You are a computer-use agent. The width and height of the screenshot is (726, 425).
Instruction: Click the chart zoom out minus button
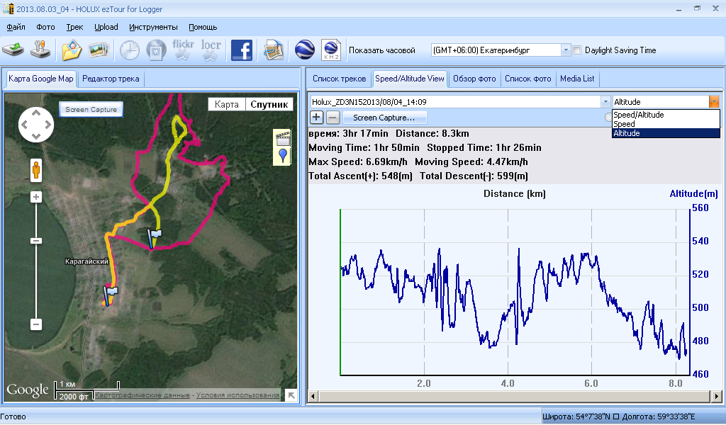(333, 118)
